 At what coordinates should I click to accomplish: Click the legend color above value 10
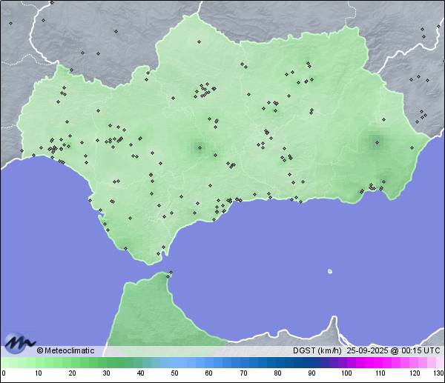click(x=37, y=362)
